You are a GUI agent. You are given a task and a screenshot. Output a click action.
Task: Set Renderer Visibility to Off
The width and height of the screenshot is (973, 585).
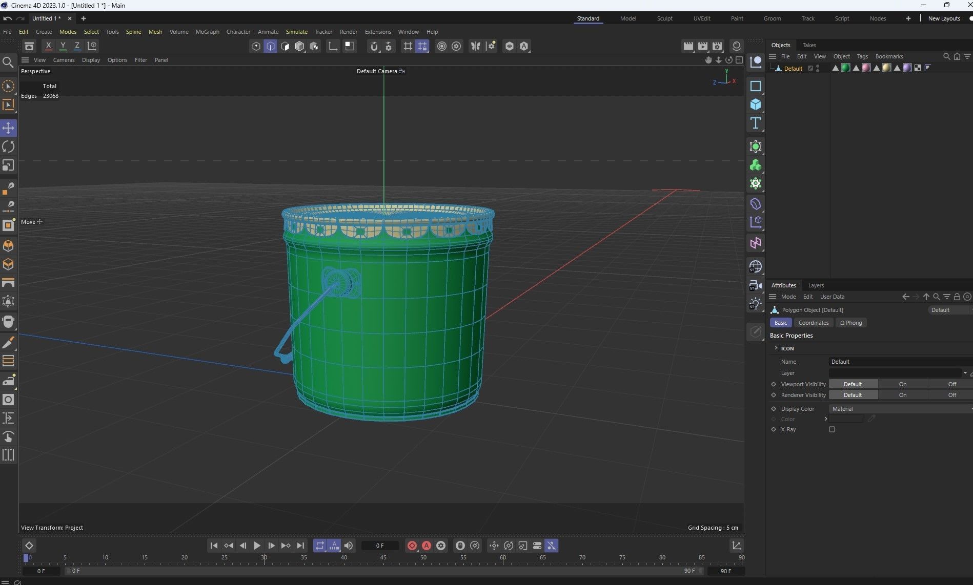(x=951, y=395)
